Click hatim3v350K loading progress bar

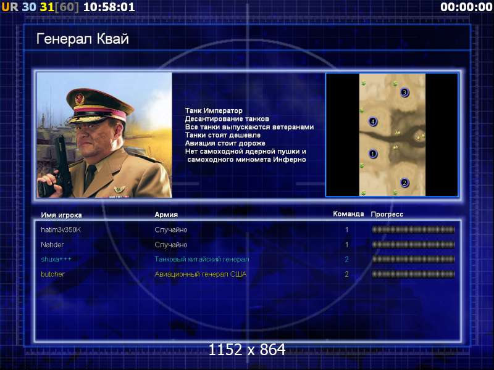tap(413, 229)
